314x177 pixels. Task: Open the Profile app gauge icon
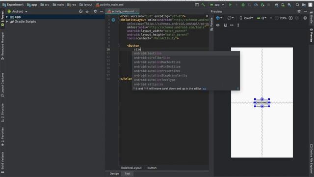click(x=256, y=4)
